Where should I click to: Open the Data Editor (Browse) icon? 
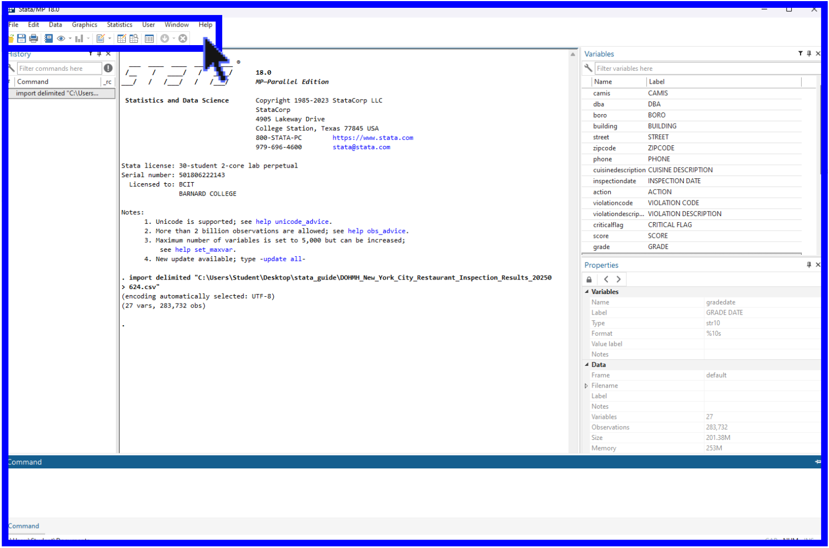(134, 38)
